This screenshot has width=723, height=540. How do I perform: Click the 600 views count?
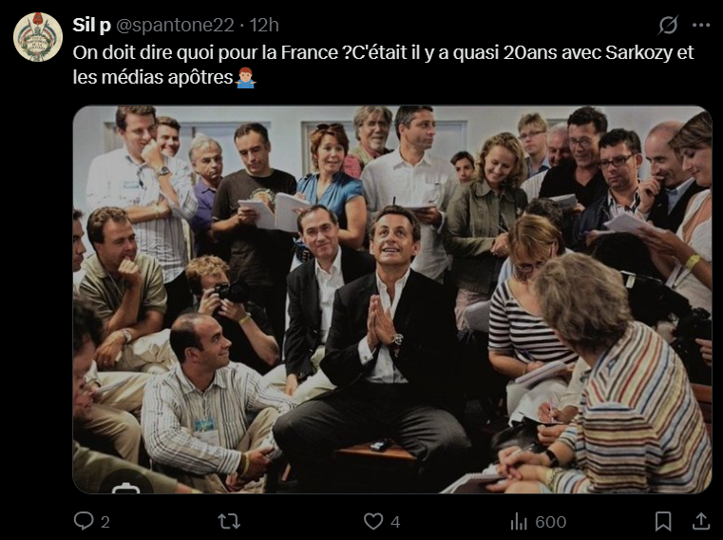550,522
